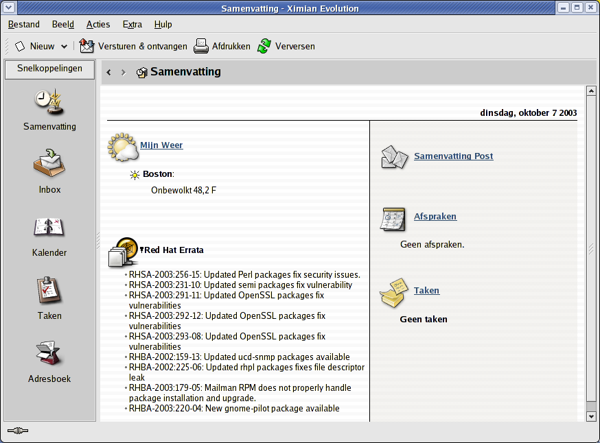The image size is (600, 443).
Task: Open the Hulp menu
Action: [163, 25]
